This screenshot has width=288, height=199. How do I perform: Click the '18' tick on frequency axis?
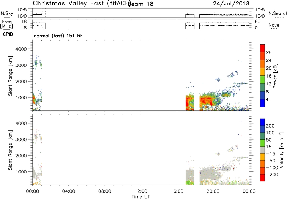[24, 22]
